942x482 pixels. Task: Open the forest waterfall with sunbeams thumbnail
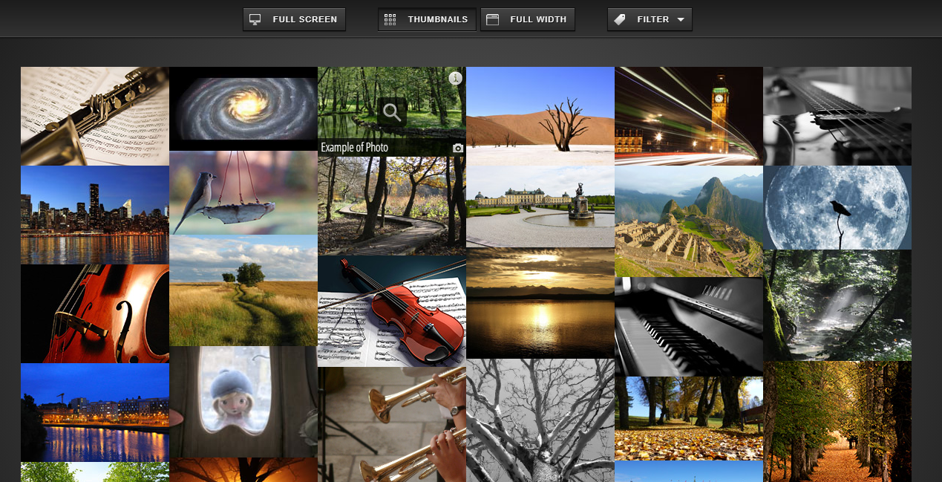837,305
